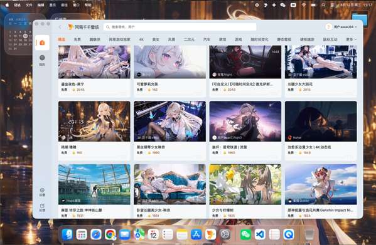Select the 精选 tab

click(62, 39)
